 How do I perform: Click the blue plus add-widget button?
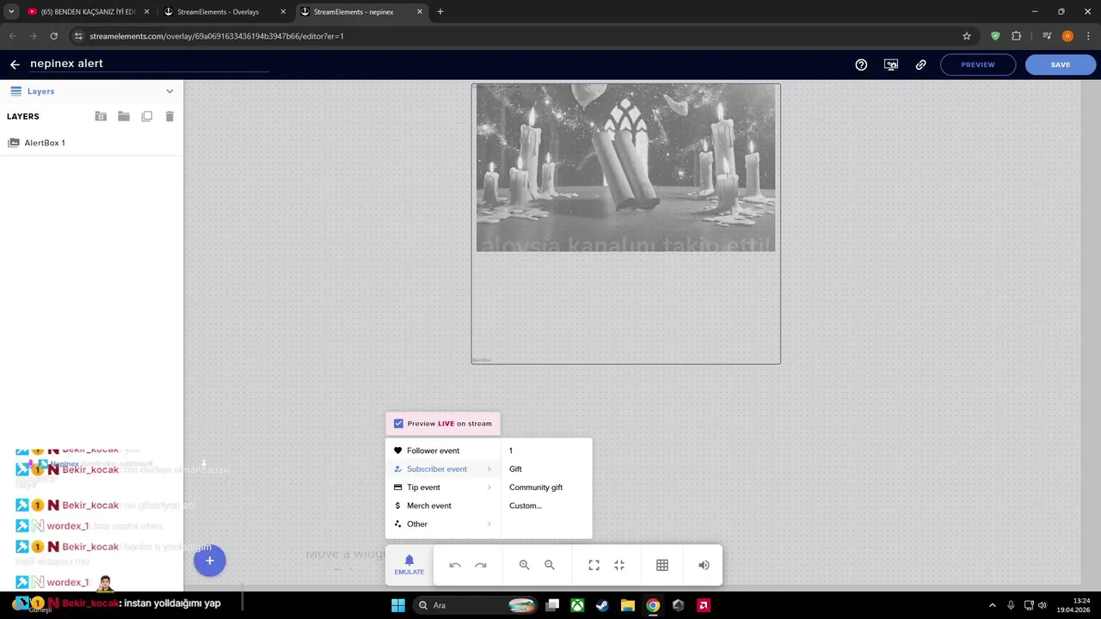[x=209, y=561]
